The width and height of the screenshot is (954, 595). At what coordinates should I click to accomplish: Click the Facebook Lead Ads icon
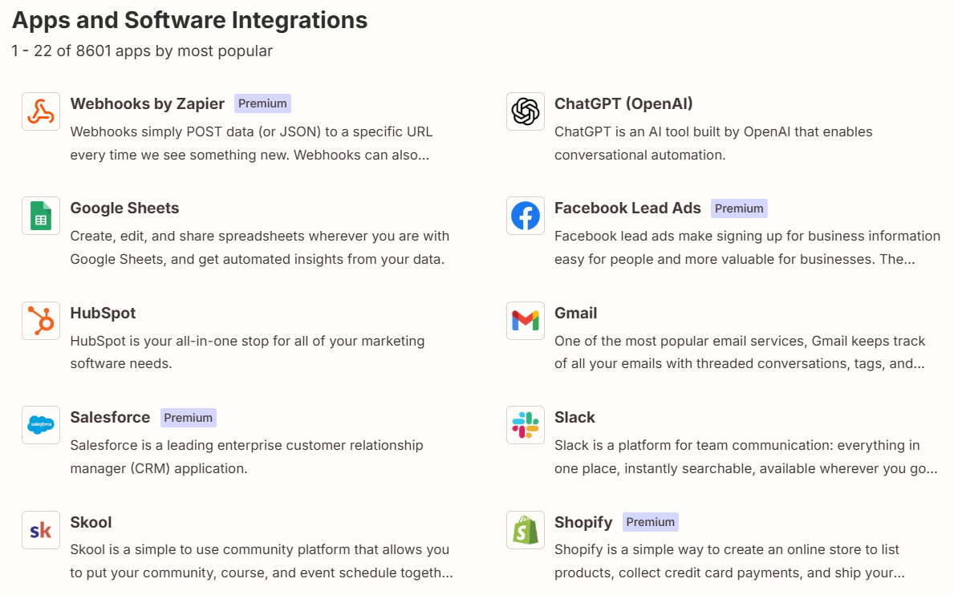click(x=525, y=215)
